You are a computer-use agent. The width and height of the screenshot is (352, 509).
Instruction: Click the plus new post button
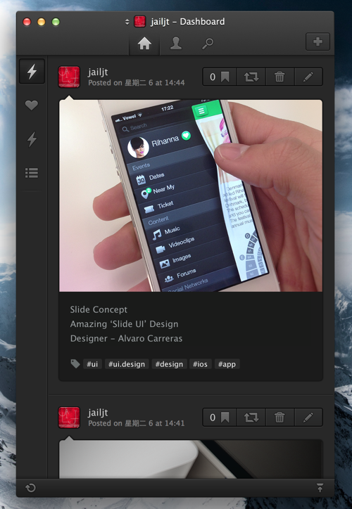[x=318, y=41]
